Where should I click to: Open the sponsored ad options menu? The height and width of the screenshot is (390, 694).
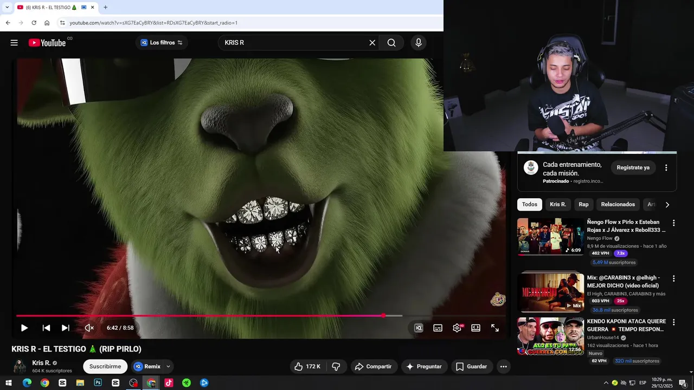tap(666, 168)
